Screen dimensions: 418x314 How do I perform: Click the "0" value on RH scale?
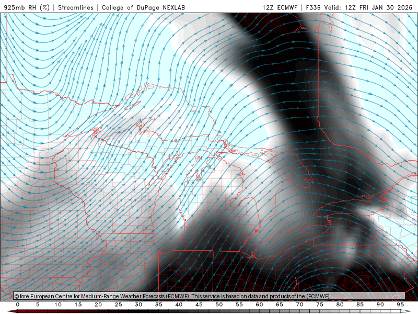click(18, 305)
